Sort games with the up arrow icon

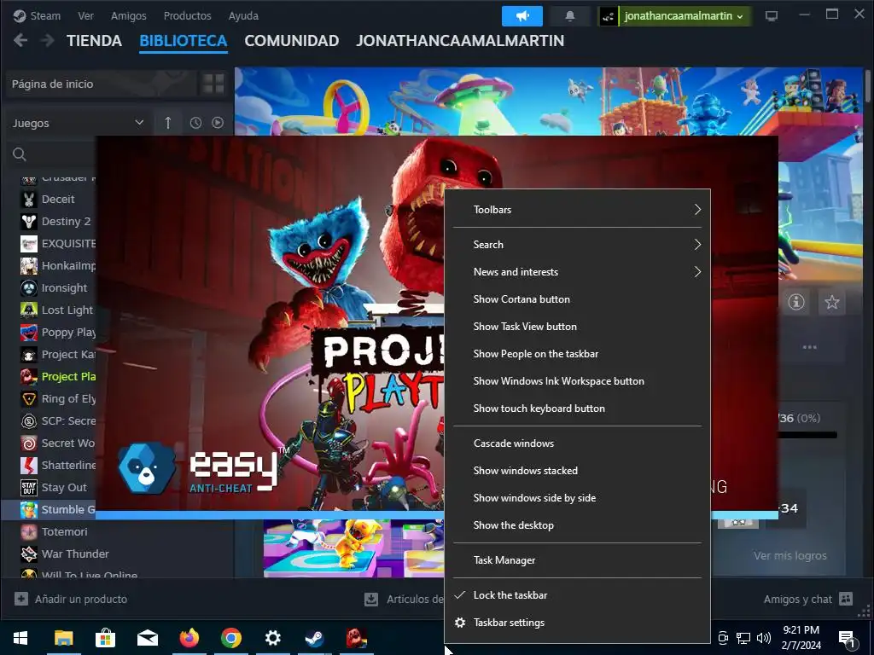coord(168,123)
